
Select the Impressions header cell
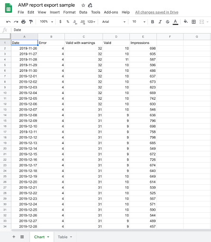tap(143, 43)
